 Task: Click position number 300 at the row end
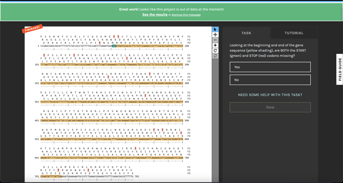(187, 83)
